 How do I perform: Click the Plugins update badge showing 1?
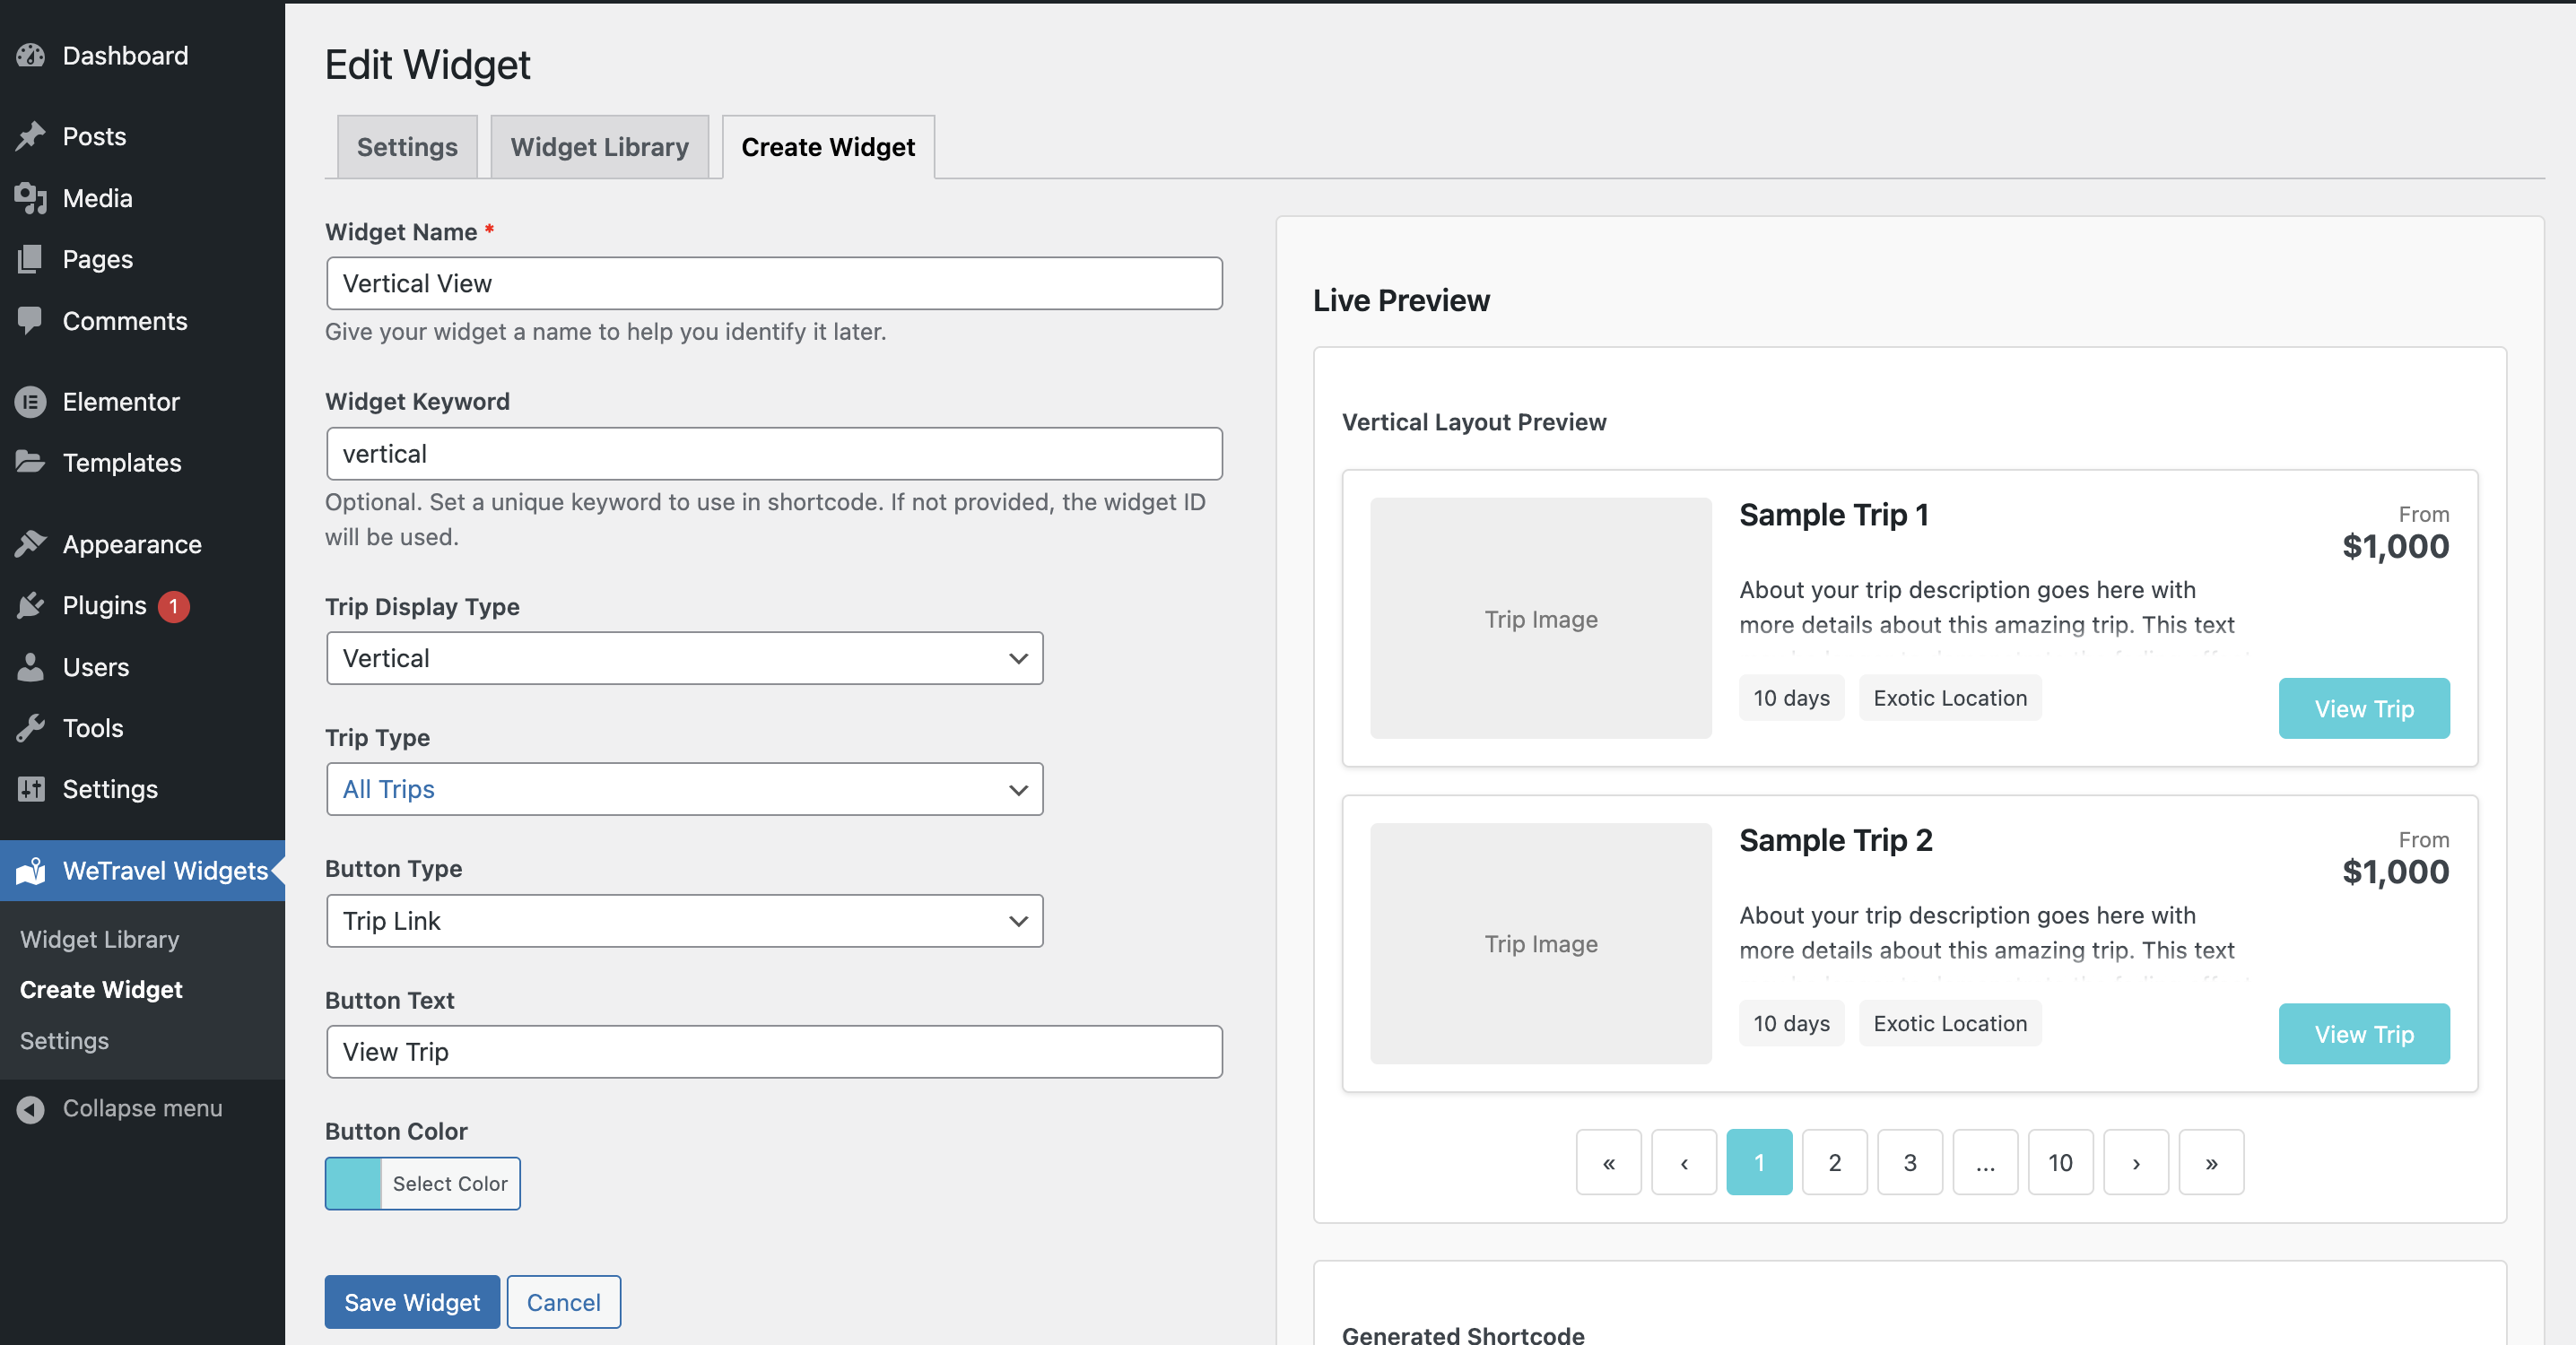(x=174, y=605)
